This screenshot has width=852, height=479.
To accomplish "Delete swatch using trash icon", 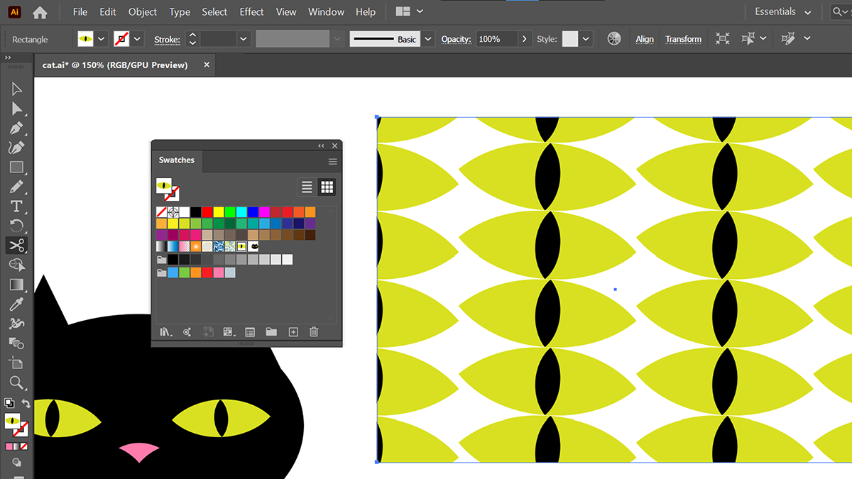I will 314,331.
